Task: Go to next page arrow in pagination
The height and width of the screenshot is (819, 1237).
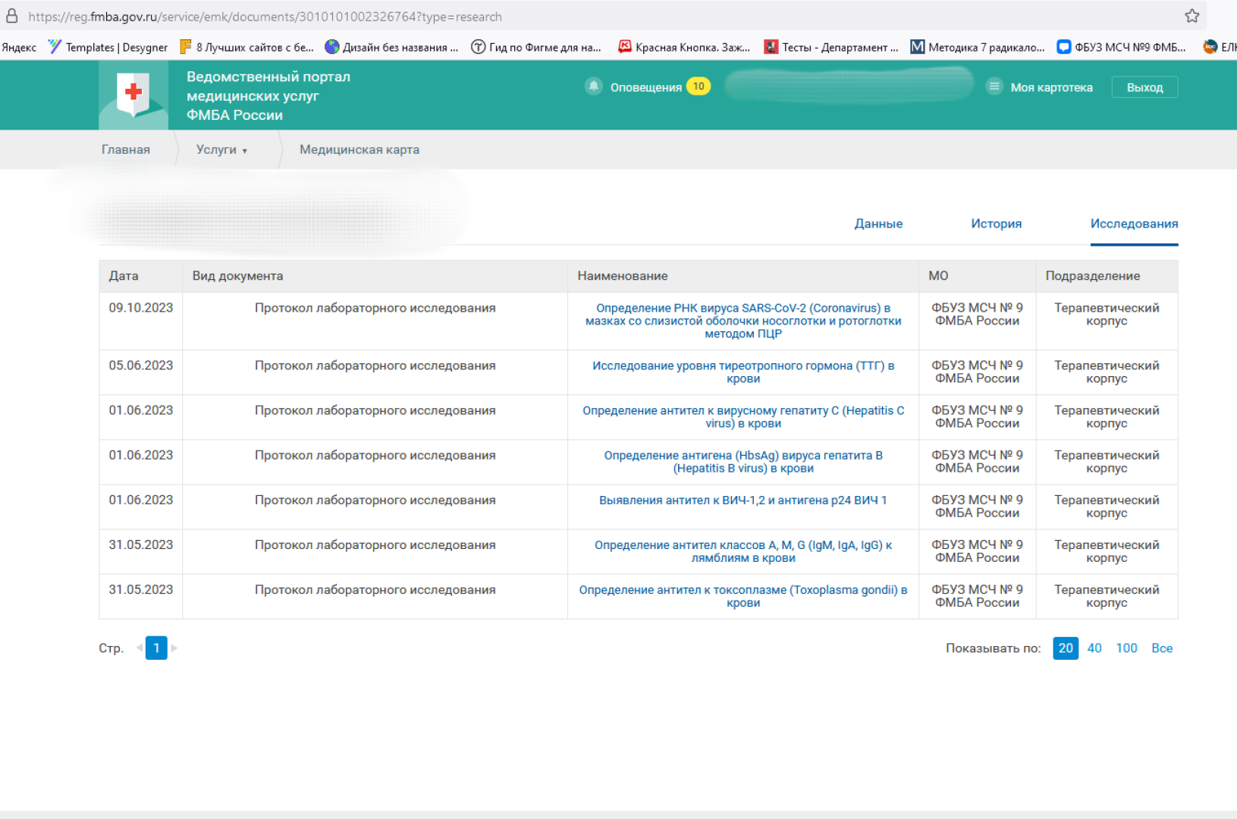Action: pos(174,648)
